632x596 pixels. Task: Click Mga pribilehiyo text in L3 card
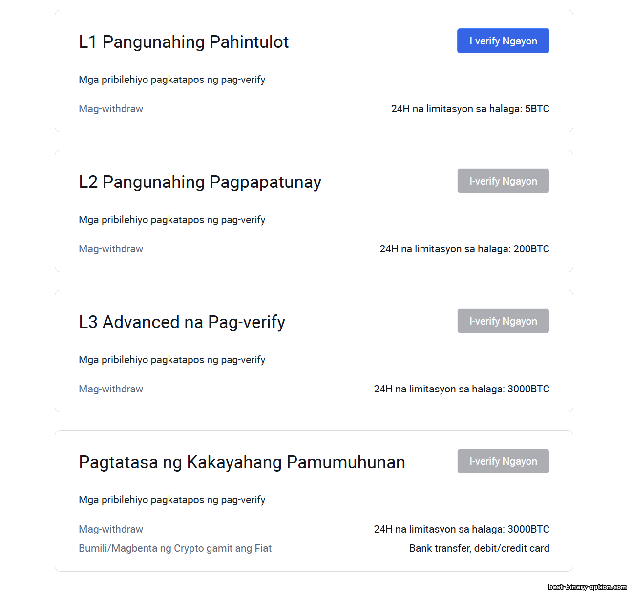point(172,360)
